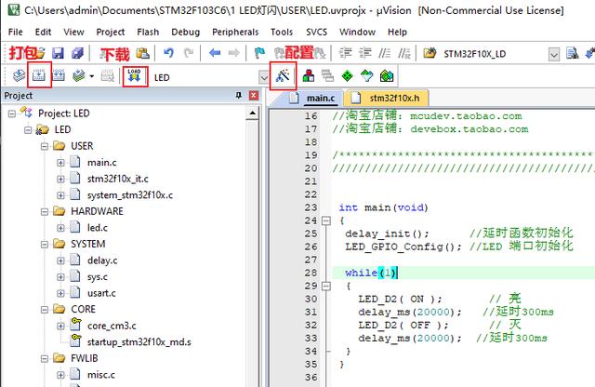Open the Debug menu
Screen dimensions: 595x387
point(186,32)
